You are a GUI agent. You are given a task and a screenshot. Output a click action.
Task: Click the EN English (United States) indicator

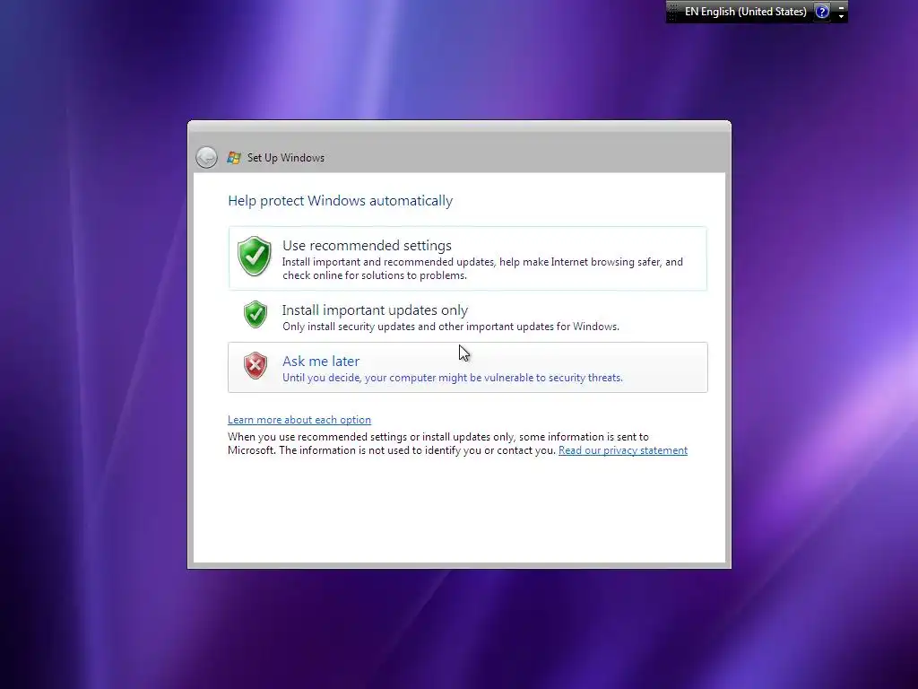745,12
